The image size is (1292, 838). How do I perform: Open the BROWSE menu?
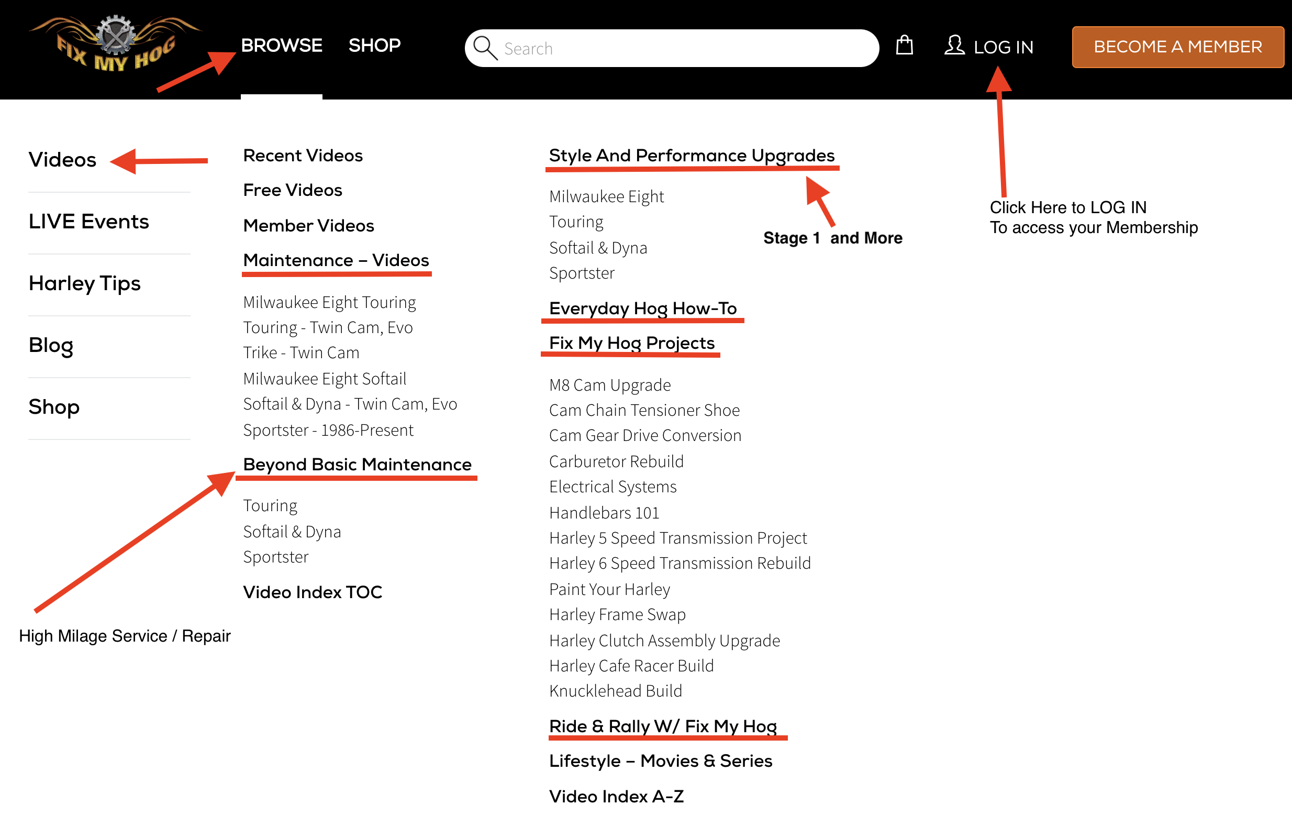[x=282, y=45]
